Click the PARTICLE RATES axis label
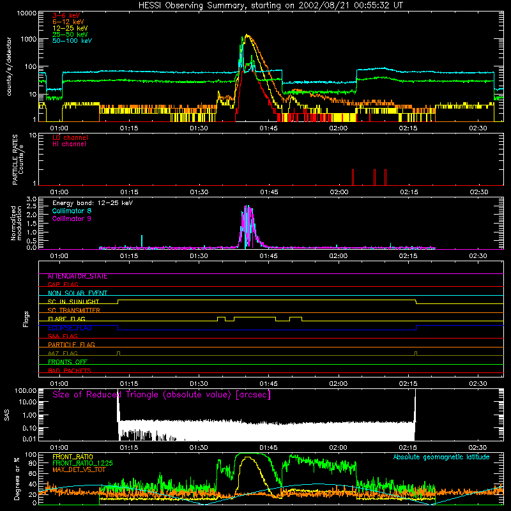 18,160
